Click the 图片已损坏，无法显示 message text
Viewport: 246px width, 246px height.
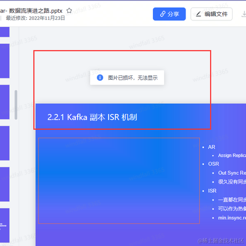click(133, 78)
